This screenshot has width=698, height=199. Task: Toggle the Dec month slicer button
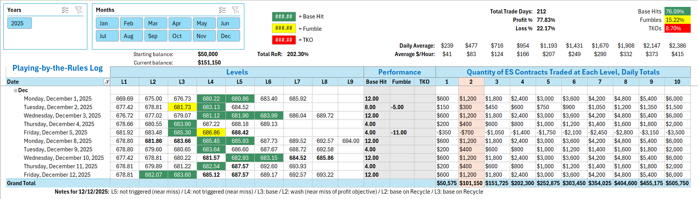pos(228,36)
